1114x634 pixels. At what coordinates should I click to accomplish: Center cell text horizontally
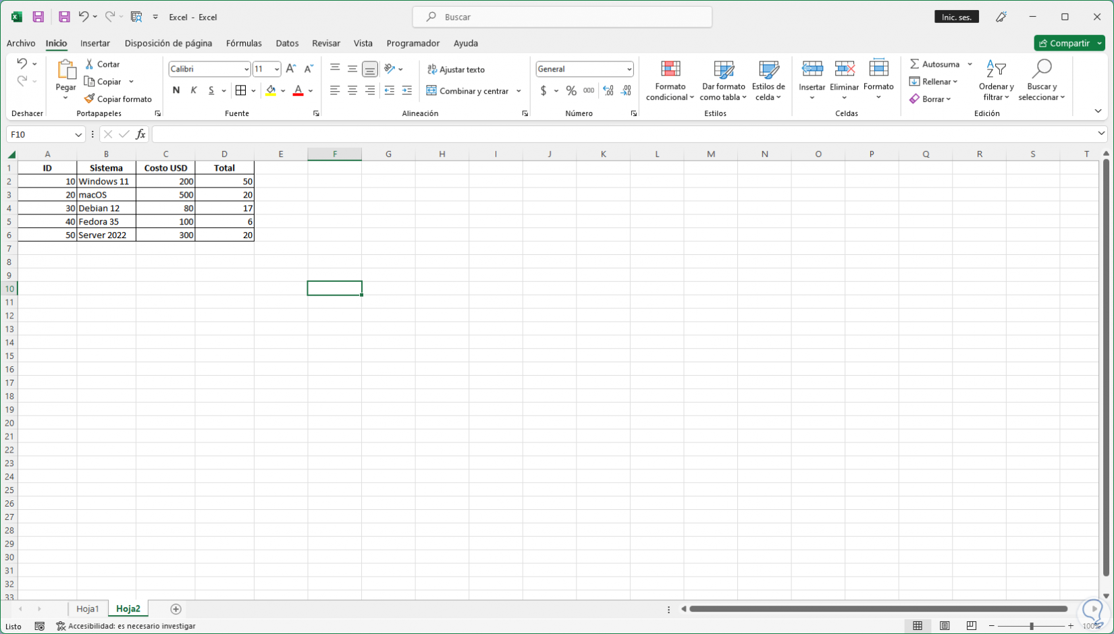(352, 90)
